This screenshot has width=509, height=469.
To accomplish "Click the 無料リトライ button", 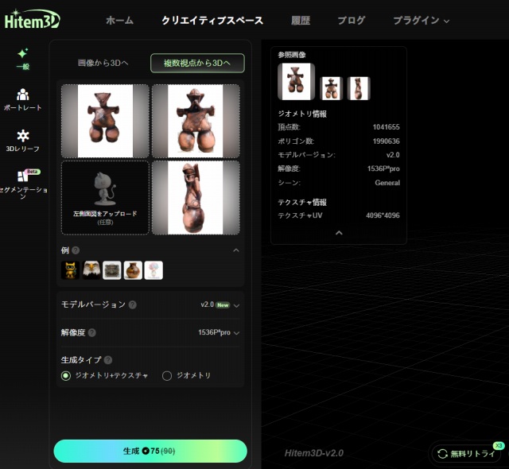I will pyautogui.click(x=465, y=454).
